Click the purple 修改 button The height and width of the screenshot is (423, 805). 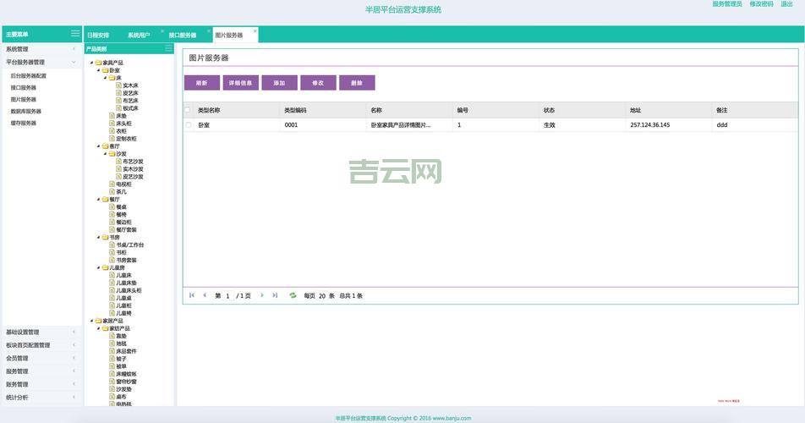318,83
